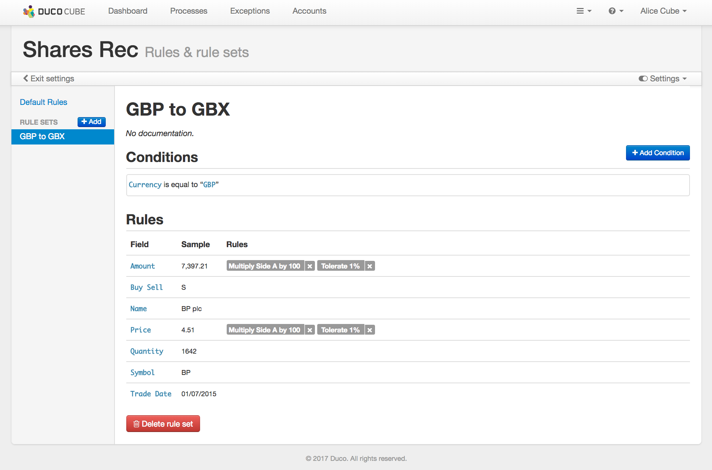Screen dimensions: 712x470
Task: Click the Duco Cube logo icon
Action: click(29, 11)
